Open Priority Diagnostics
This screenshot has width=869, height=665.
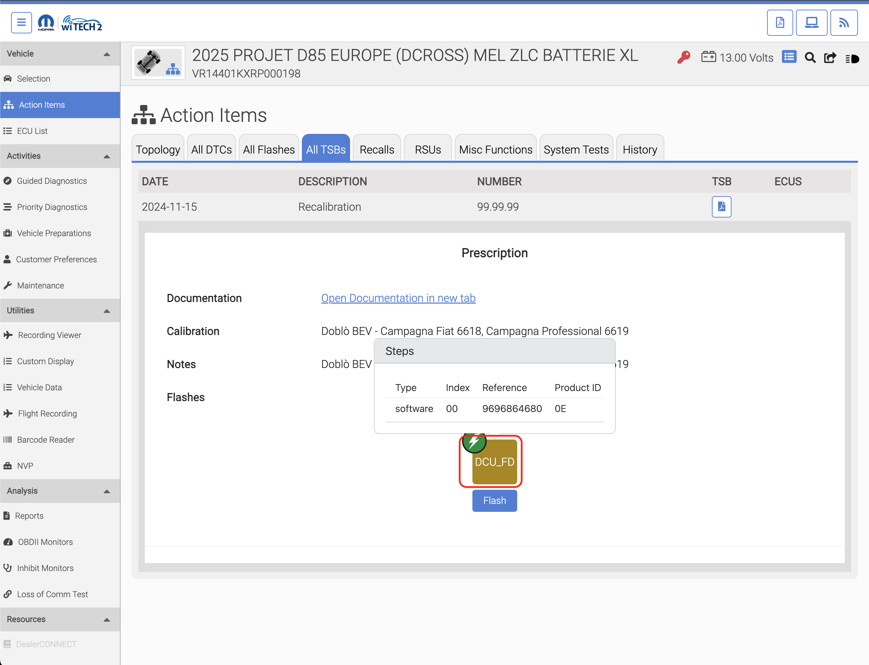60,207
